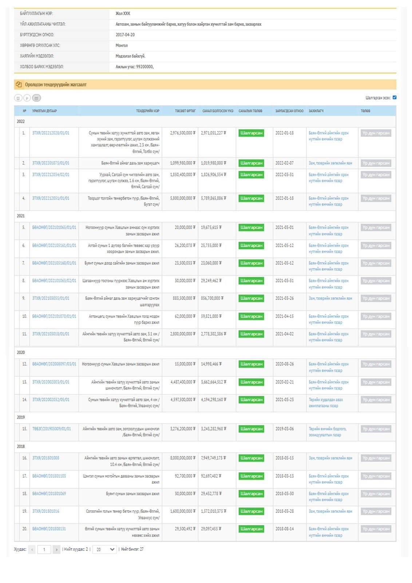Select registered date value 2017-04-20

pyautogui.click(x=125, y=35)
